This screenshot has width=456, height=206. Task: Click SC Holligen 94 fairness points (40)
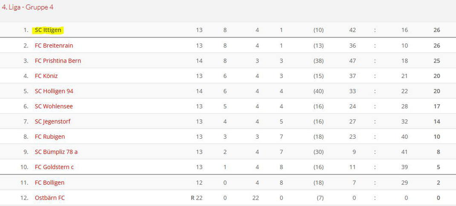coord(318,91)
